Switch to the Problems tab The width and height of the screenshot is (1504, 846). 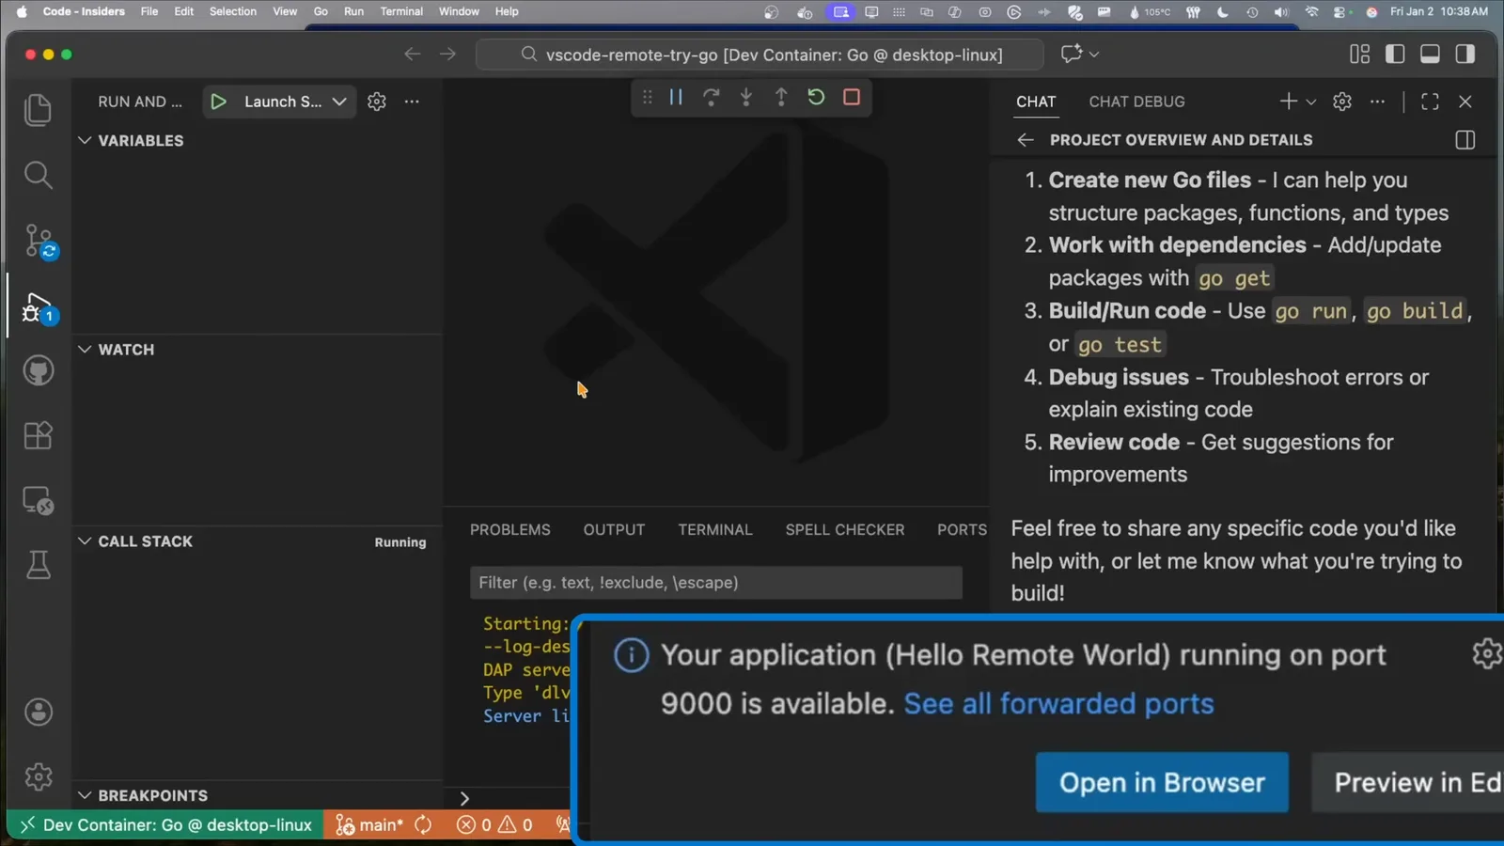[x=510, y=530]
